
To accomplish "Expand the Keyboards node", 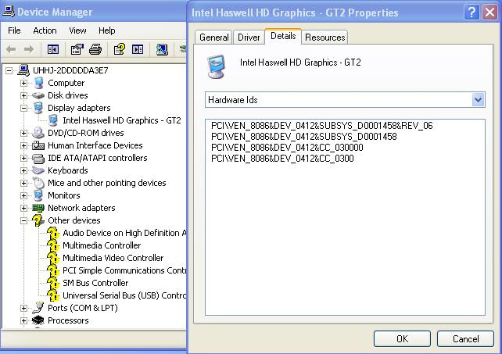I will [x=23, y=170].
